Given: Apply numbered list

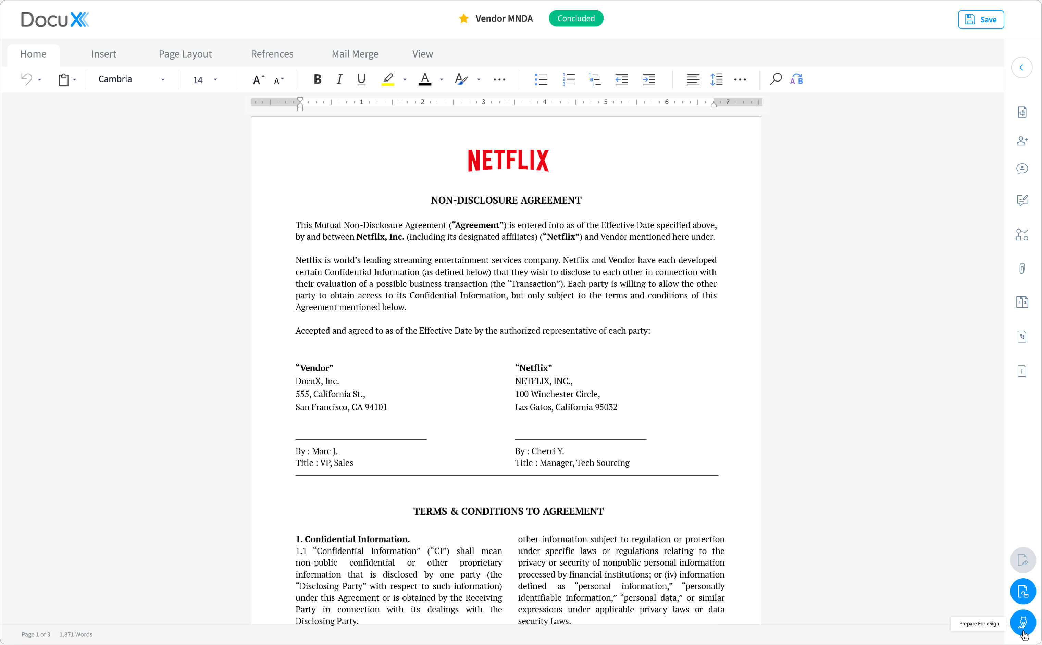Looking at the screenshot, I should 569,79.
